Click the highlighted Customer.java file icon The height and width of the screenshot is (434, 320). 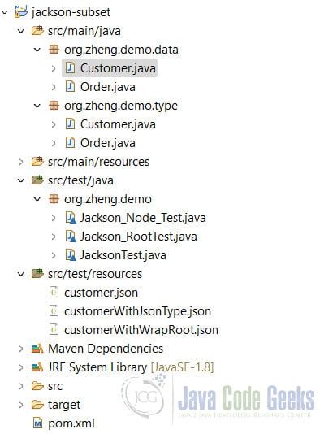point(70,68)
